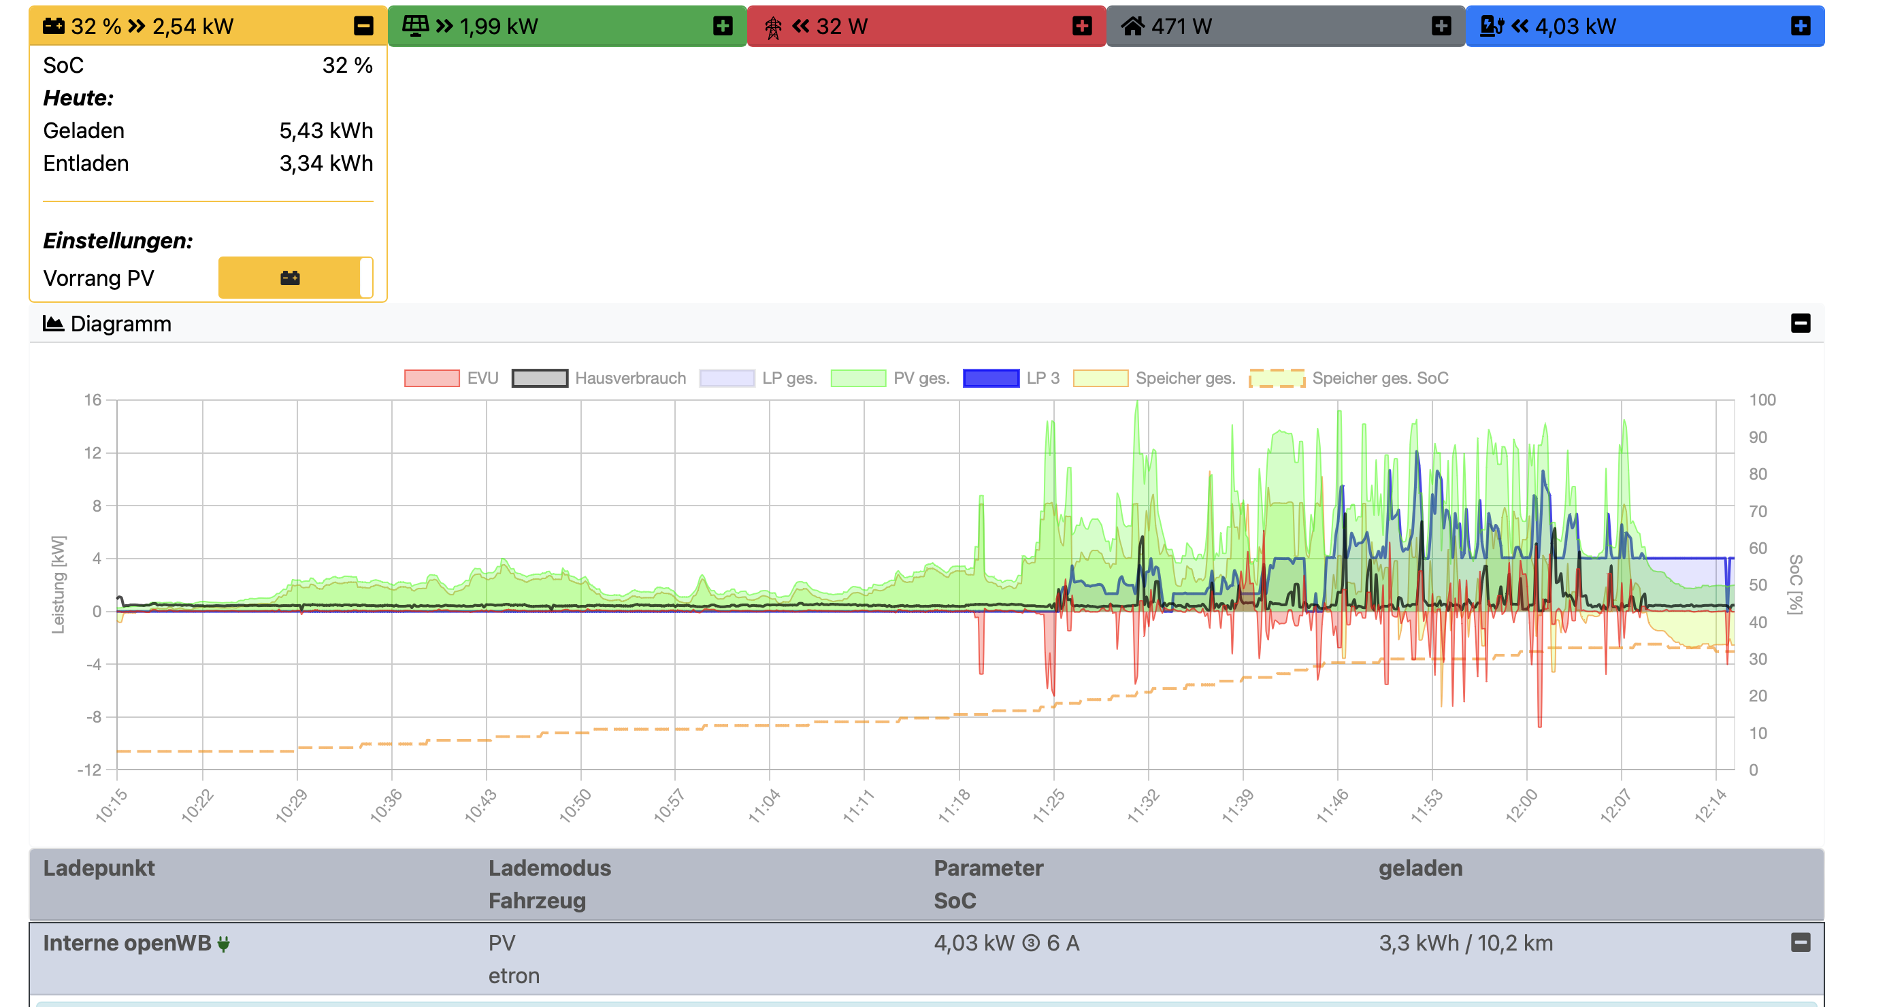Click the power pylon grid icon

click(772, 27)
